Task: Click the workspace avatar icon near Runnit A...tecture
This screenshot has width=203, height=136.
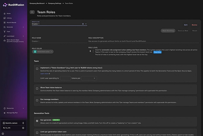Action: click(x=4, y=123)
